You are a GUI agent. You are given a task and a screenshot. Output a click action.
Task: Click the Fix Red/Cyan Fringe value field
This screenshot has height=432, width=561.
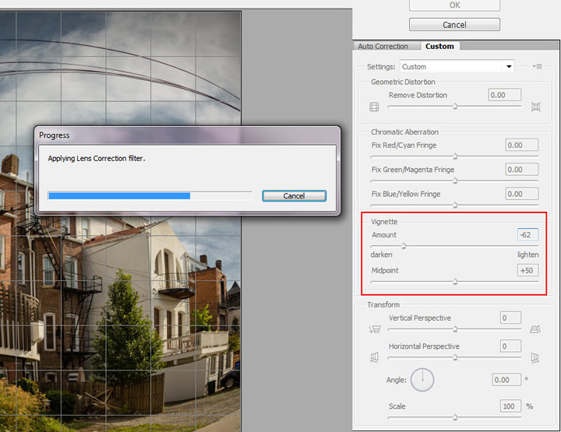(521, 145)
